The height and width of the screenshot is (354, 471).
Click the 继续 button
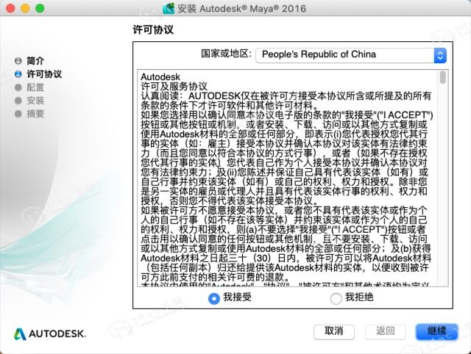point(436,332)
